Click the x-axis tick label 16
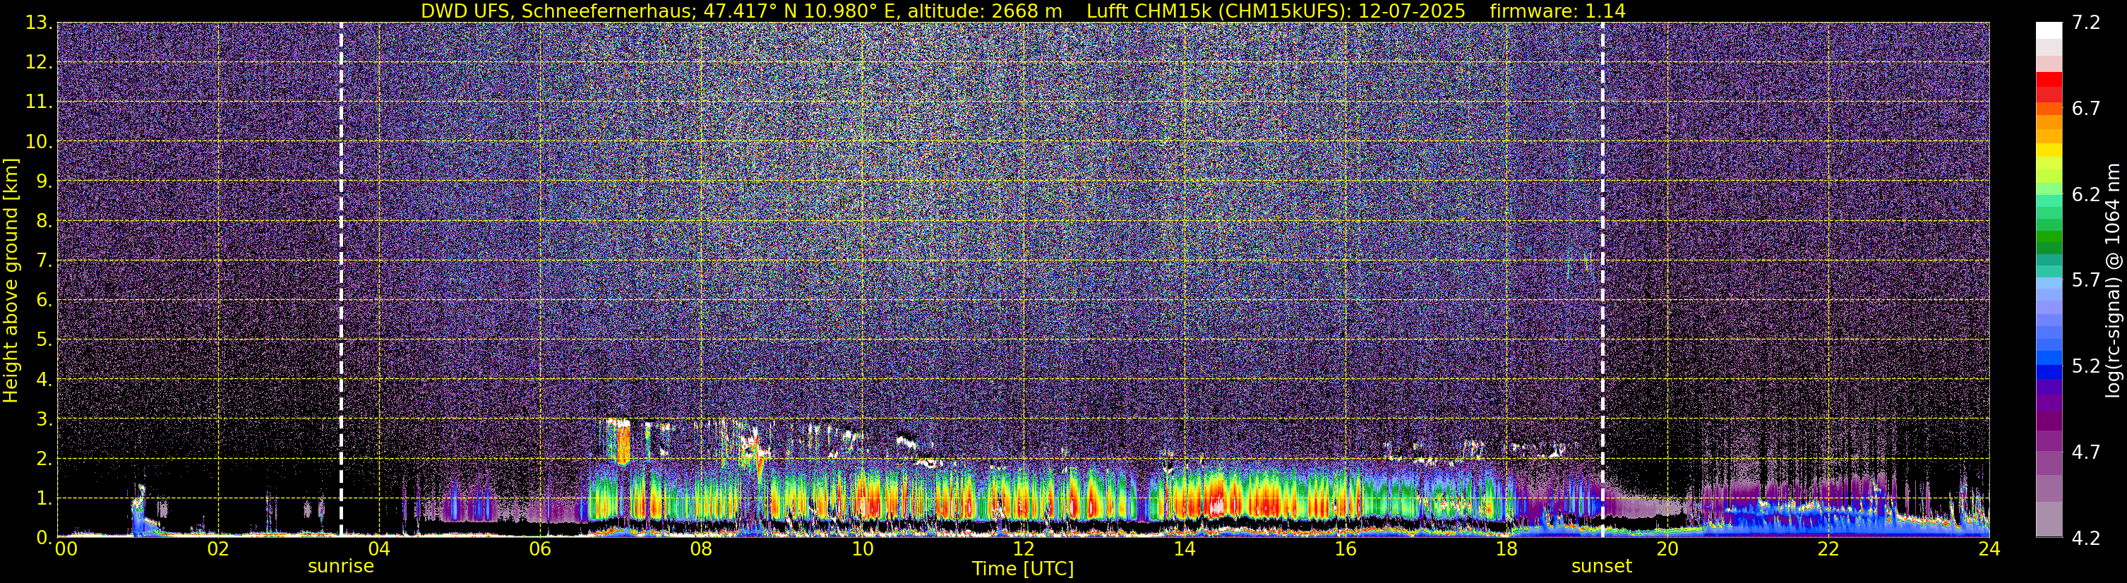The height and width of the screenshot is (583, 2127). coord(1345,549)
